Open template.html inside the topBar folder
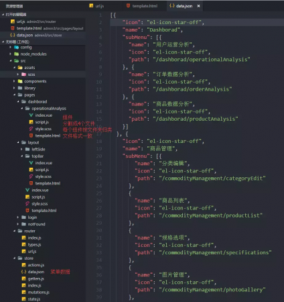Viewport: 284px width, 302px height. pyautogui.click(x=48, y=183)
